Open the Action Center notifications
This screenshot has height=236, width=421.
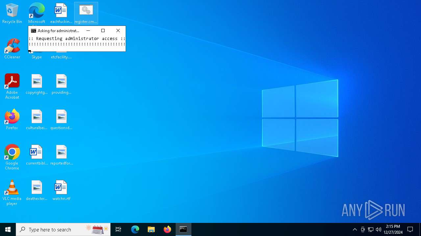click(410, 229)
